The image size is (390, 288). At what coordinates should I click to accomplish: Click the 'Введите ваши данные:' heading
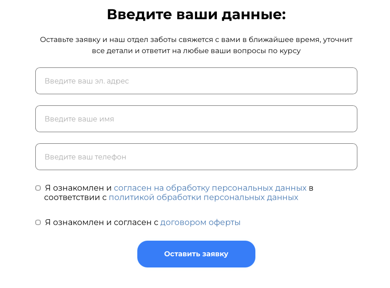pyautogui.click(x=196, y=15)
